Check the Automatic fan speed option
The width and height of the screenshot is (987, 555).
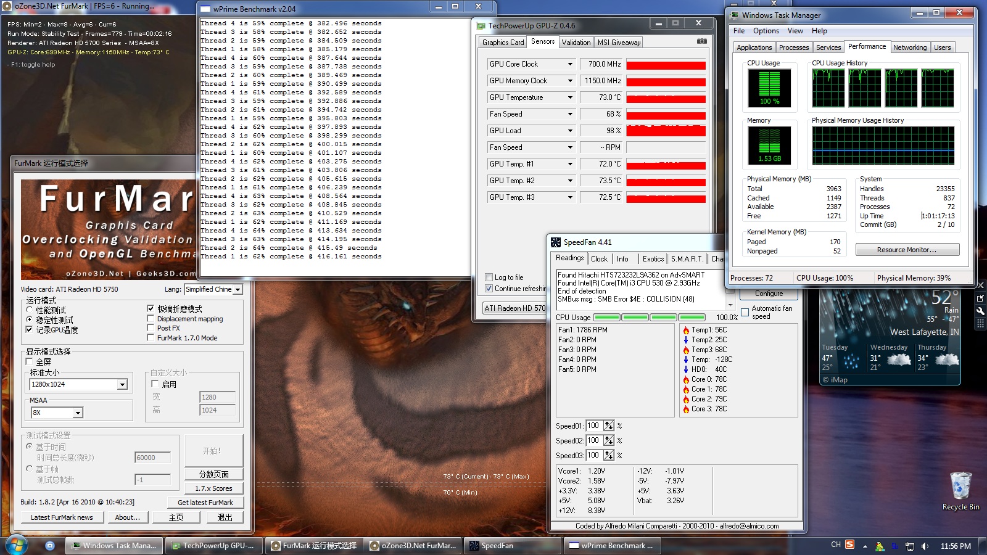pos(745,312)
